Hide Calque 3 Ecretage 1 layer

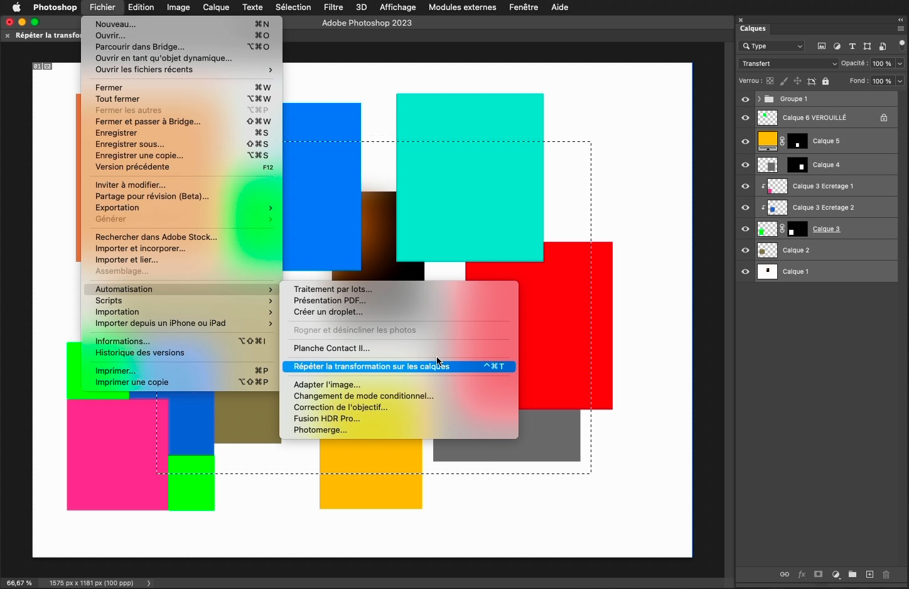[745, 186]
